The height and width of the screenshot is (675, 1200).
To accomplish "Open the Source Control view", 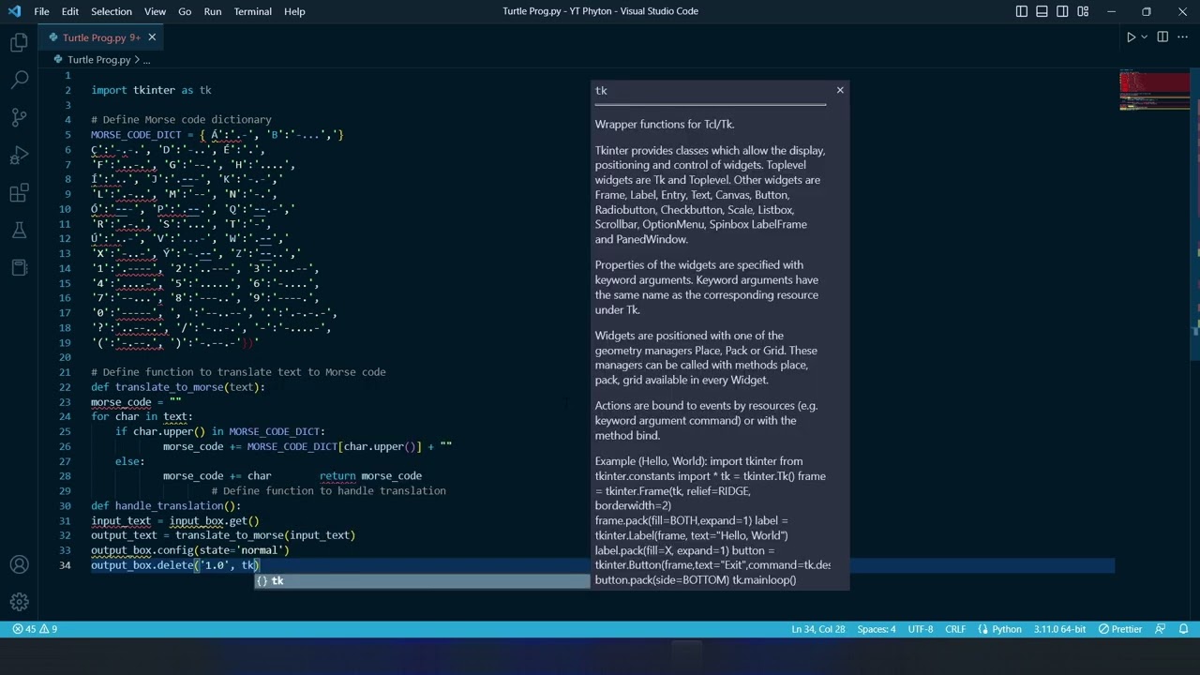I will pyautogui.click(x=19, y=117).
